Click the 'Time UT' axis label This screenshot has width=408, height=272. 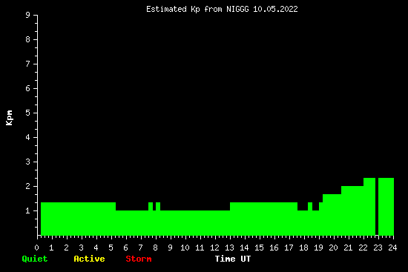click(233, 259)
